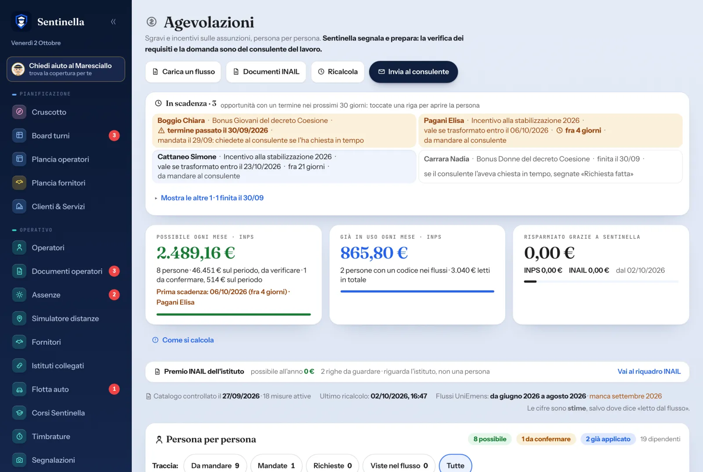The image size is (703, 472).
Task: Click the Sentinella shield logo
Action: pyautogui.click(x=21, y=22)
